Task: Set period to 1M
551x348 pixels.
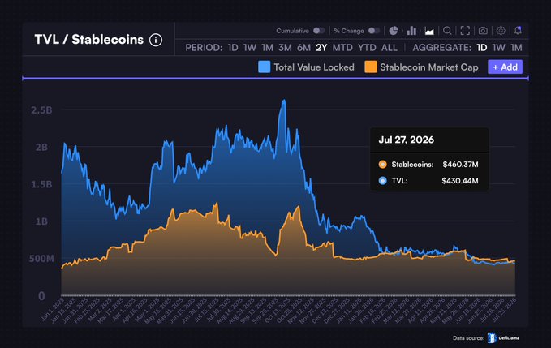Action: click(268, 48)
